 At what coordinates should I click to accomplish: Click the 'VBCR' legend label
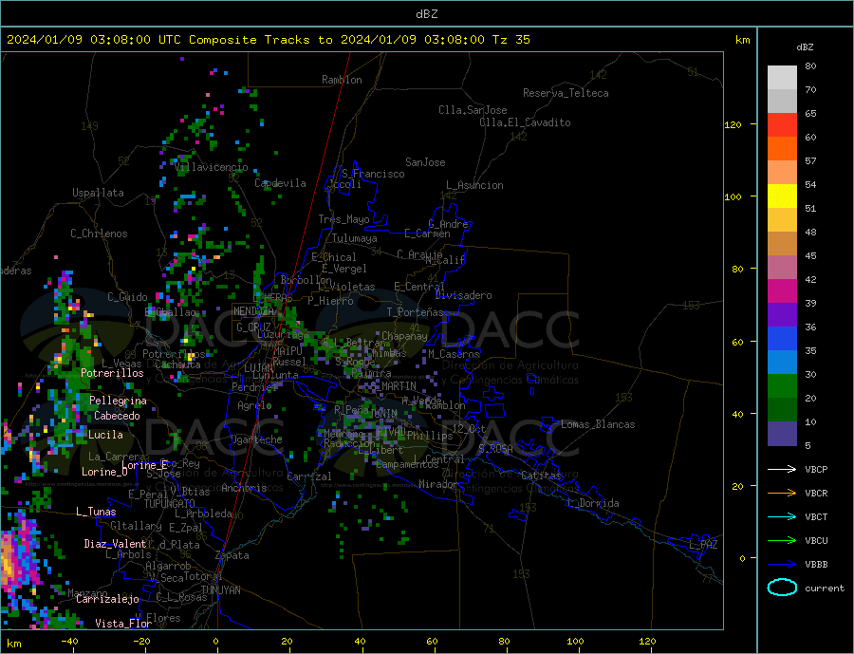tap(816, 494)
